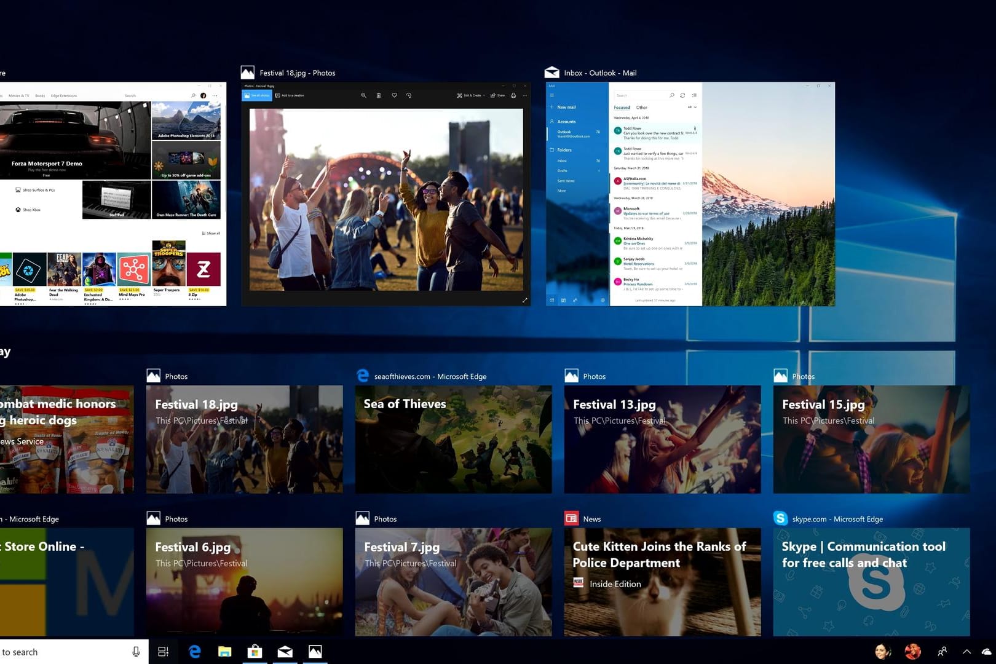Click the print icon in Photos
996x664 pixels.
513,95
